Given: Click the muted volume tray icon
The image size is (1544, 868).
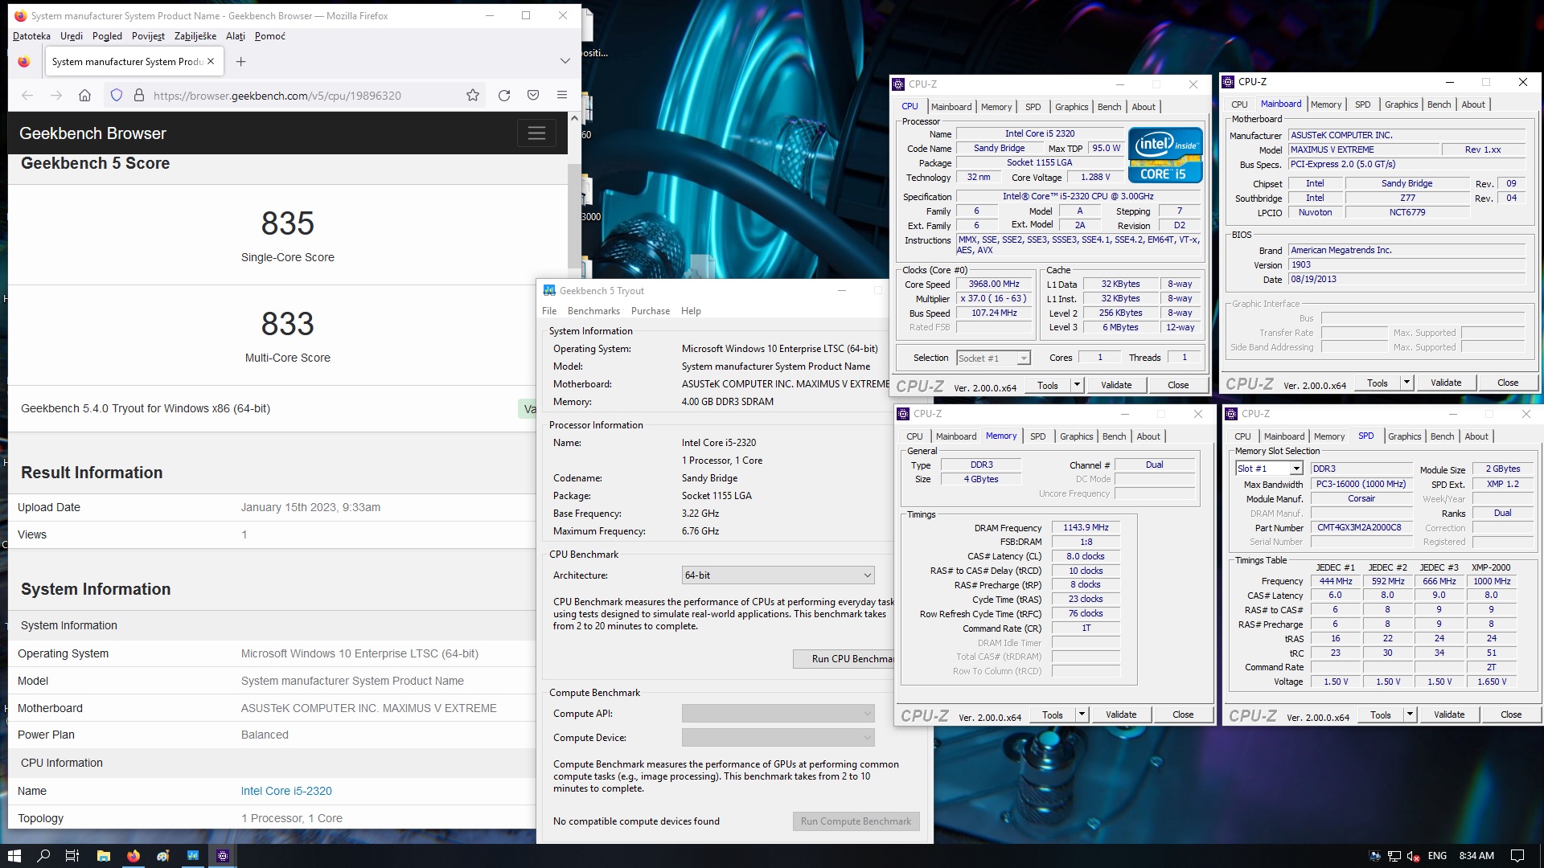Looking at the screenshot, I should [x=1414, y=856].
